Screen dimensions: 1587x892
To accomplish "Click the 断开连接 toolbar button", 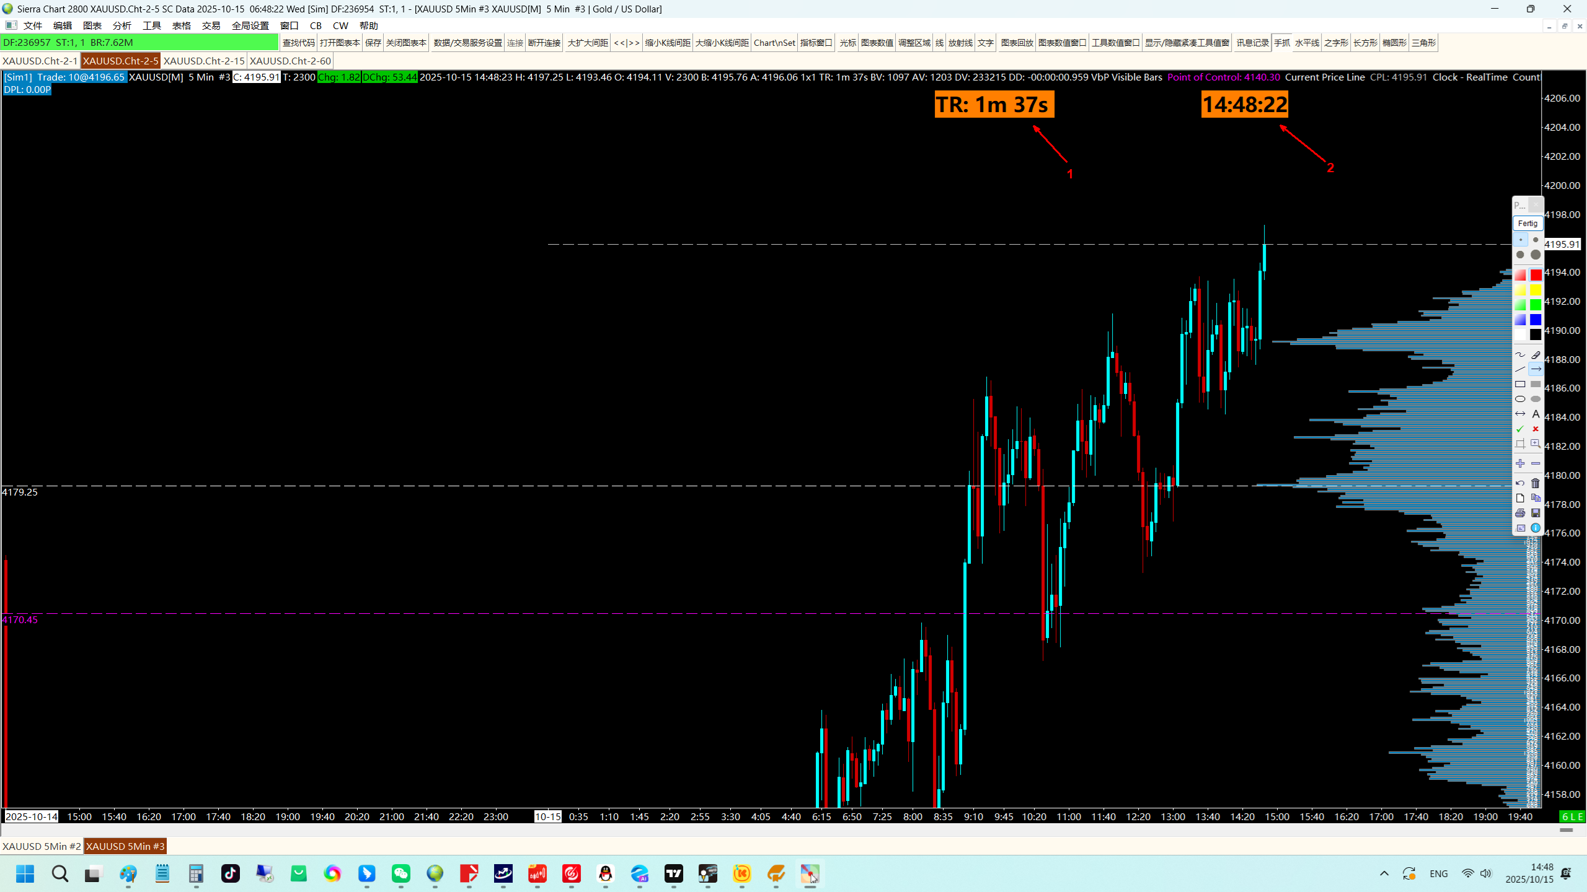I will (544, 43).
